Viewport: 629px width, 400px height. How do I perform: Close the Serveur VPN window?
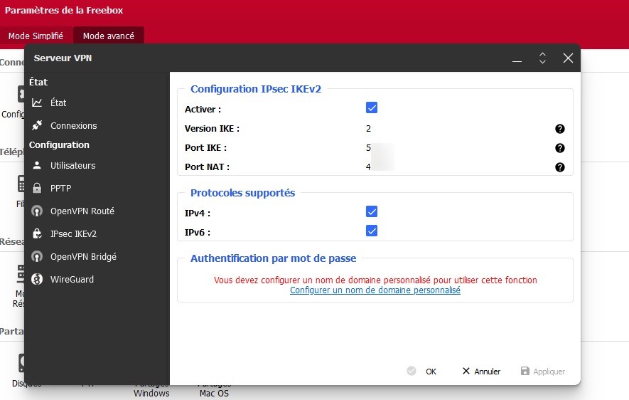coord(568,58)
